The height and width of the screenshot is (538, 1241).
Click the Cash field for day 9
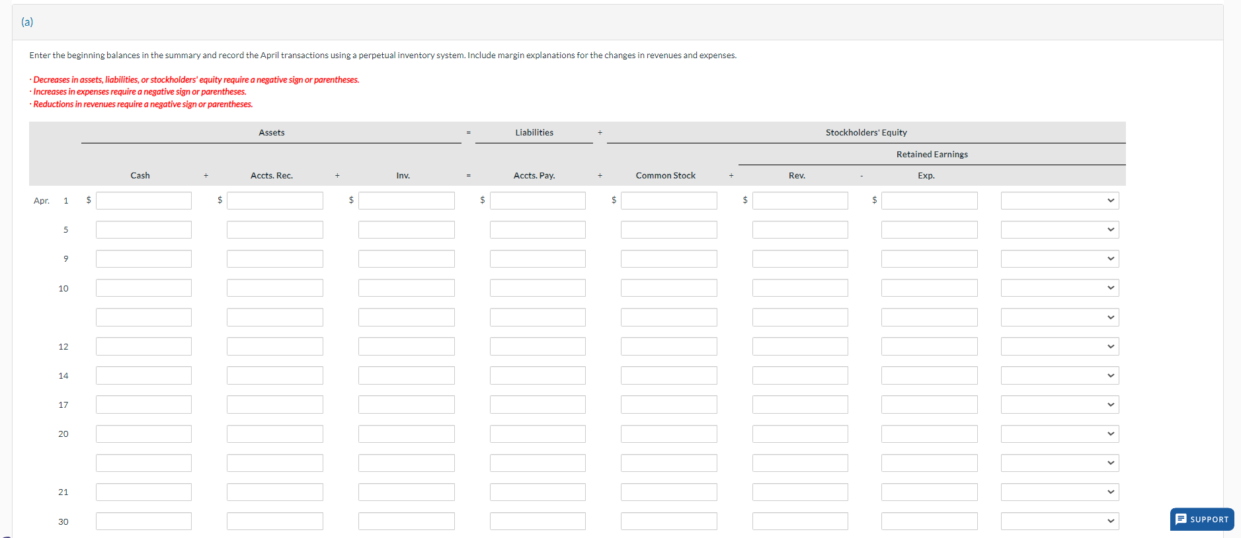pos(143,258)
